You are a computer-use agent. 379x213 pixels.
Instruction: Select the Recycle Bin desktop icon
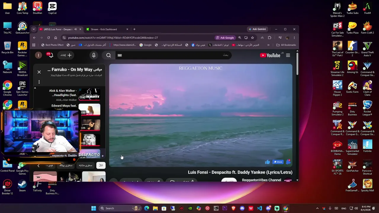coord(7,48)
